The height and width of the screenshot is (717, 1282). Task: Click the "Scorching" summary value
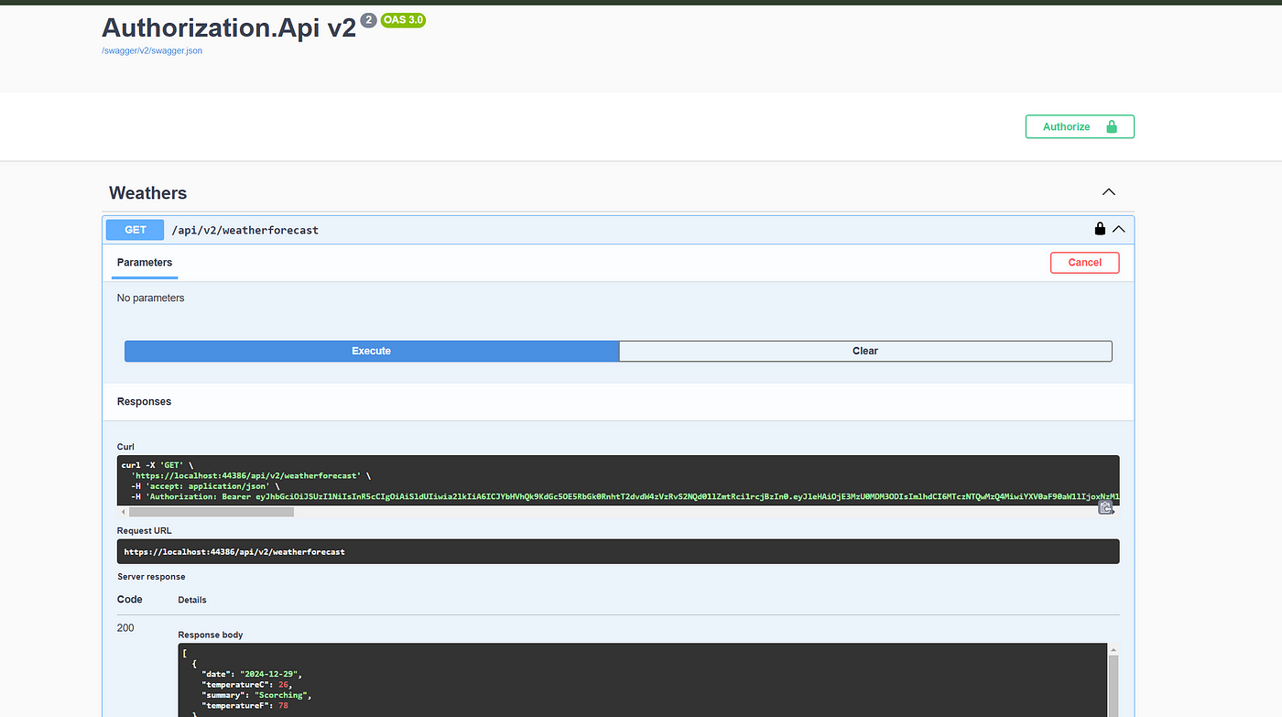(281, 695)
